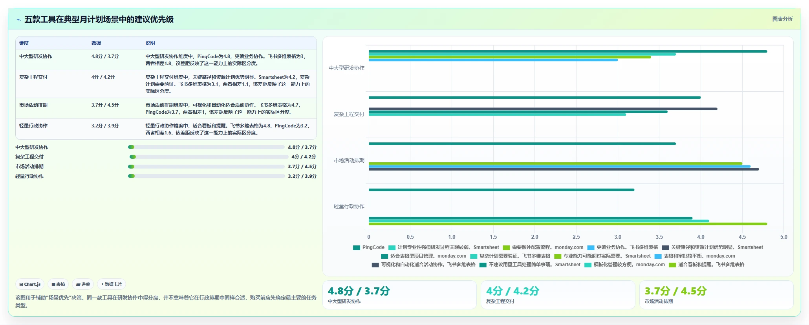Click the 轻量行政协作 progress bar

point(206,176)
